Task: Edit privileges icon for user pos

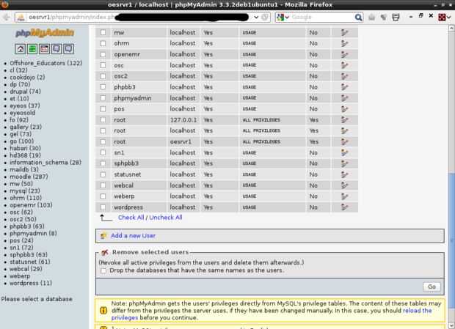Action: [344, 109]
